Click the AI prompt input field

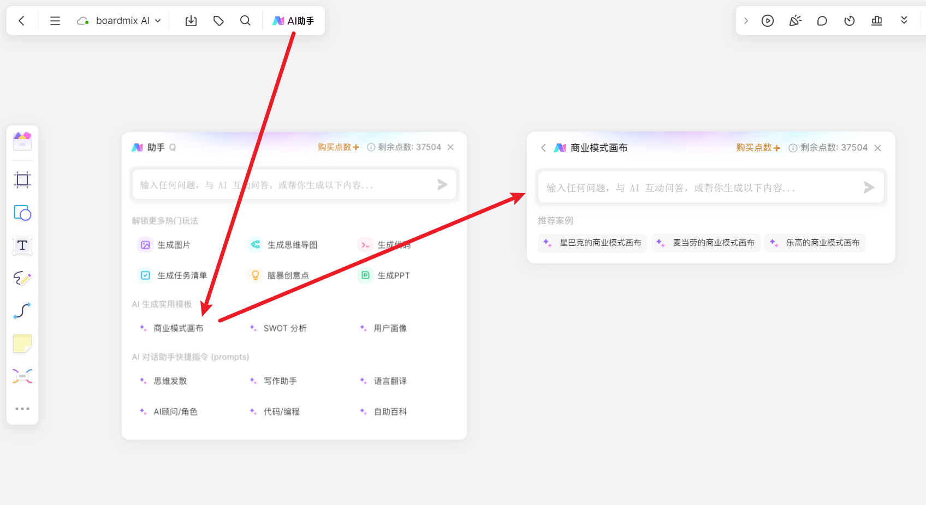[x=294, y=184]
